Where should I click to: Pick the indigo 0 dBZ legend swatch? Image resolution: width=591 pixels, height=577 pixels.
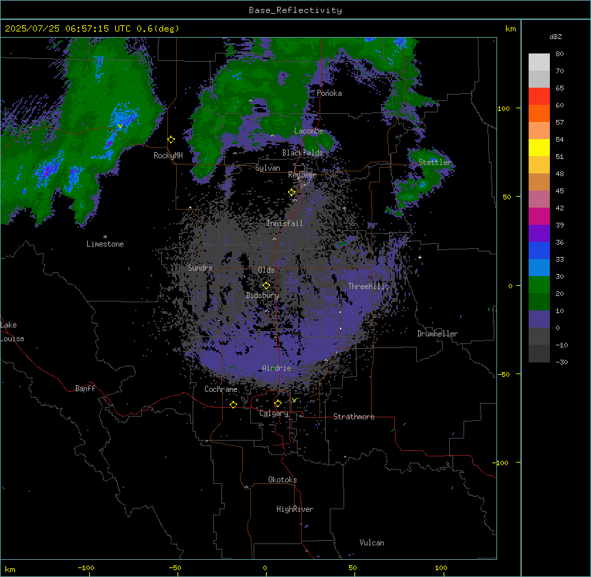[539, 319]
